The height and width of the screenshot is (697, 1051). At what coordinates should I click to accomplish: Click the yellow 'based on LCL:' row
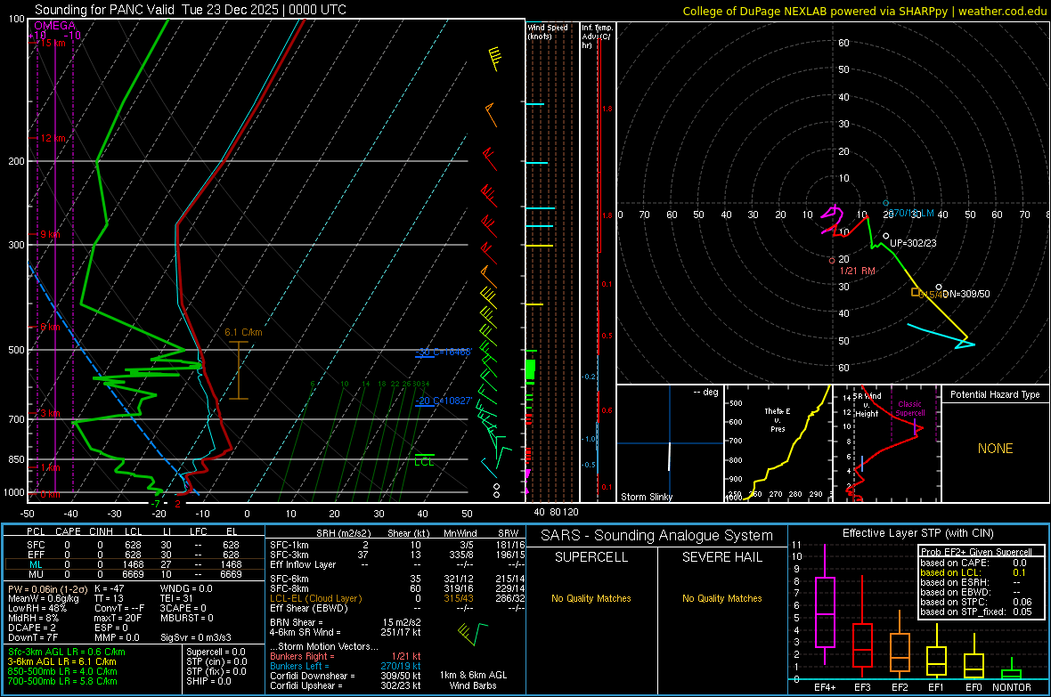click(x=974, y=572)
